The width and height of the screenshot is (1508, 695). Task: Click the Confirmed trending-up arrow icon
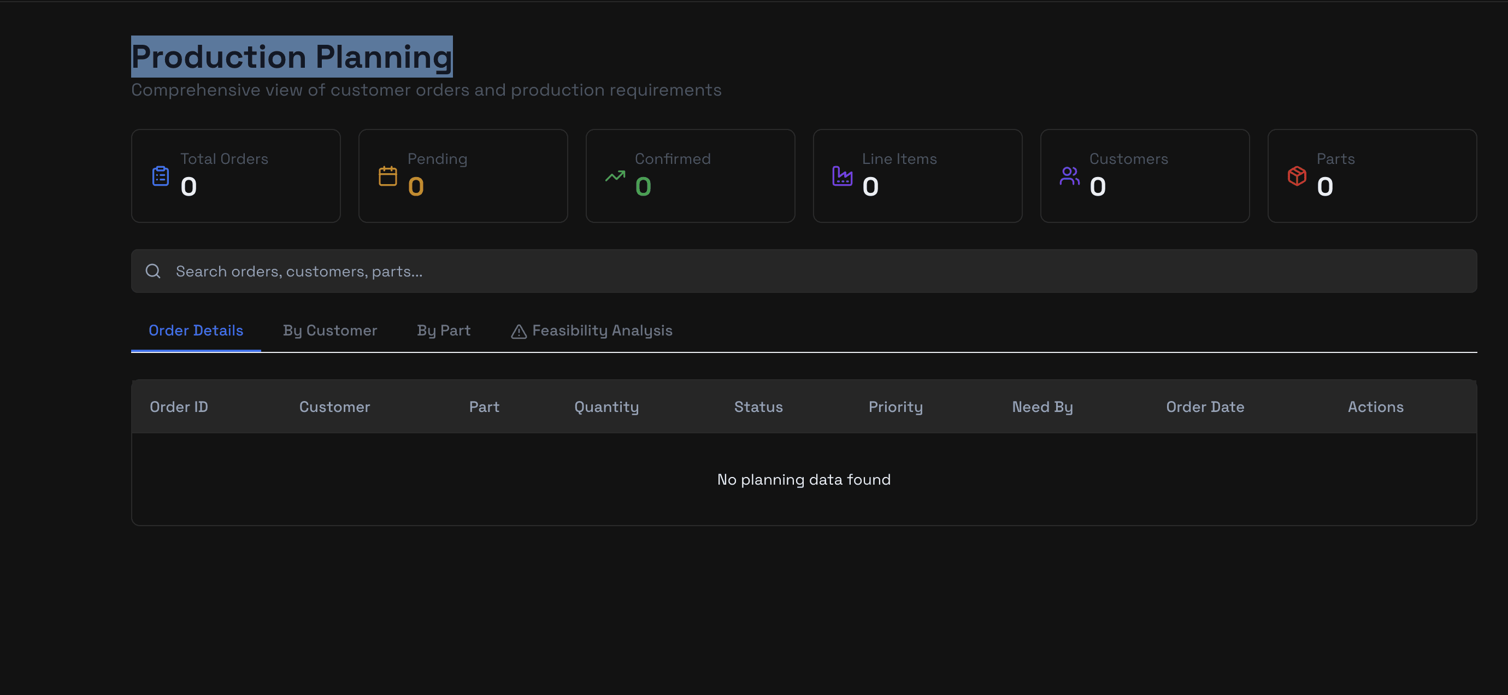615,176
